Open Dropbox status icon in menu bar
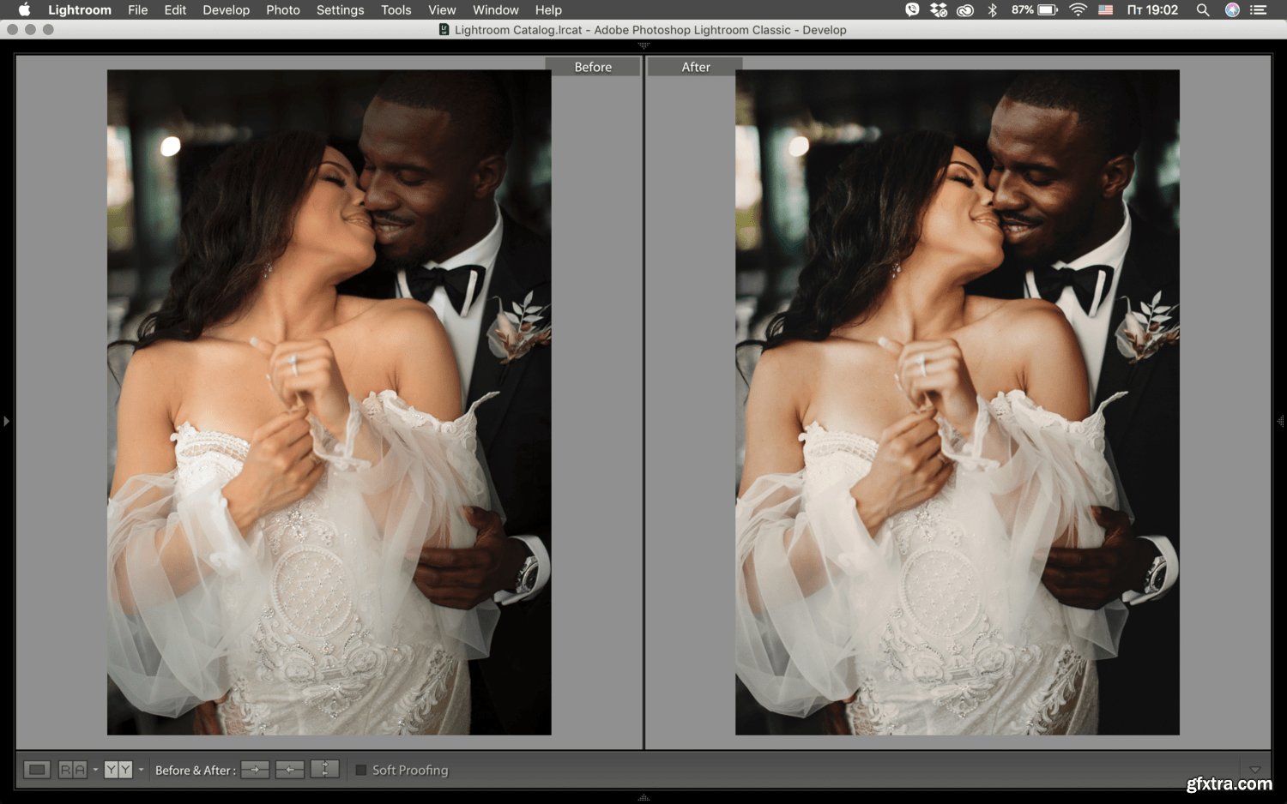1287x804 pixels. click(x=939, y=10)
